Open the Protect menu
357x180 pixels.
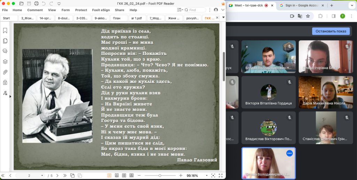(81, 10)
